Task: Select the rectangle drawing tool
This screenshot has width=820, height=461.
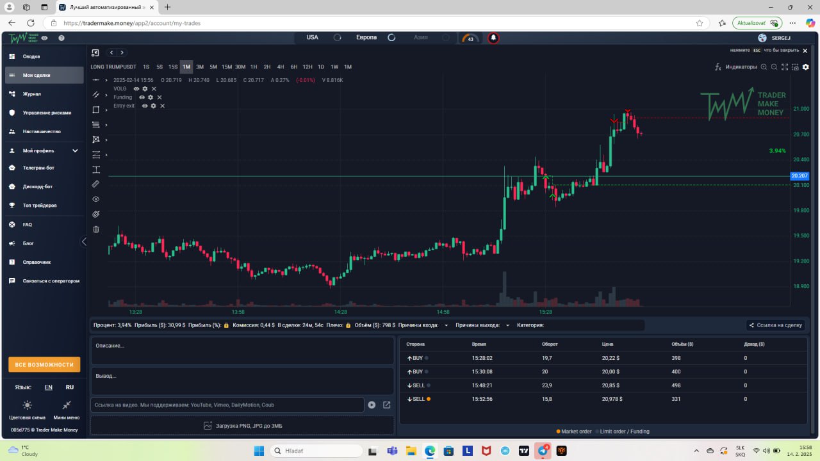Action: pos(96,109)
